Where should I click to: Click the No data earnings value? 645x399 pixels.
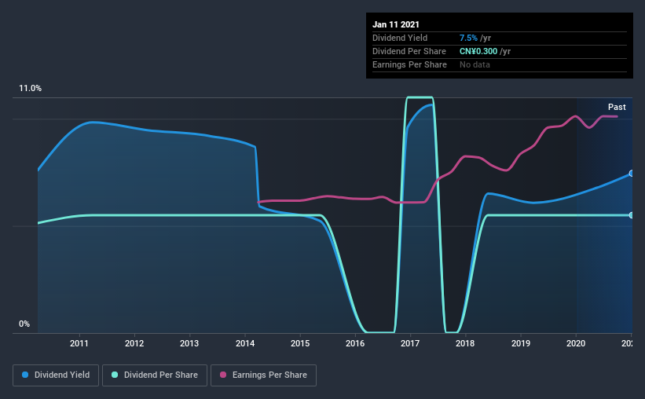point(475,64)
